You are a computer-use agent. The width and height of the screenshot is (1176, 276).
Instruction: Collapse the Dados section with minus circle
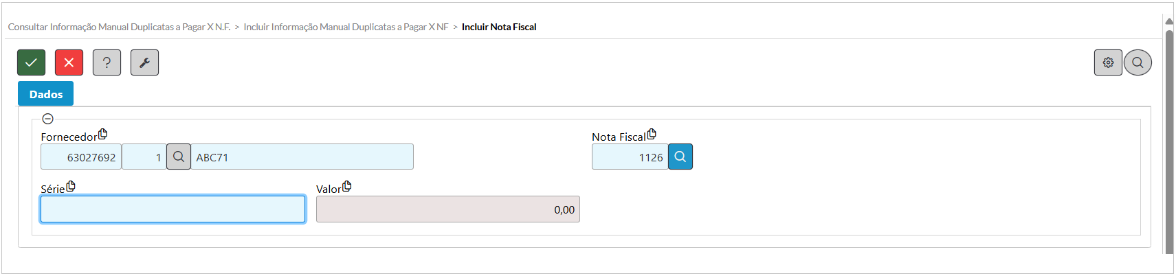click(48, 119)
